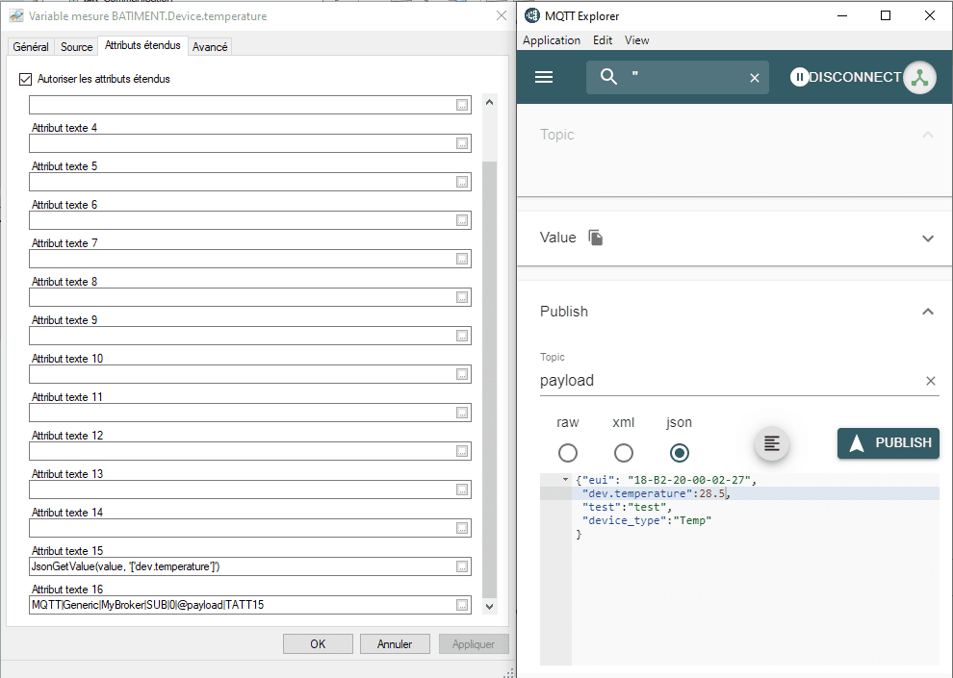The height and width of the screenshot is (678, 953).
Task: Switch to the Source tab
Action: [77, 47]
